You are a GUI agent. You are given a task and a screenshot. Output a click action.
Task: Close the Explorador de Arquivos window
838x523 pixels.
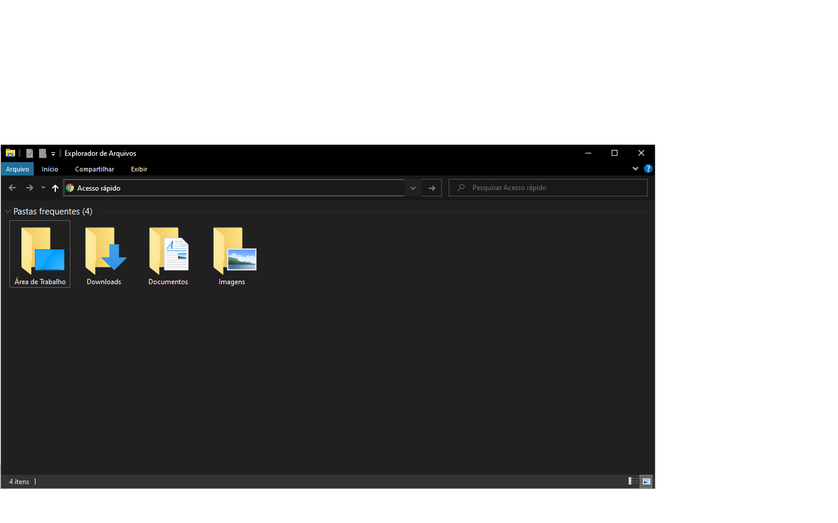pyautogui.click(x=641, y=153)
